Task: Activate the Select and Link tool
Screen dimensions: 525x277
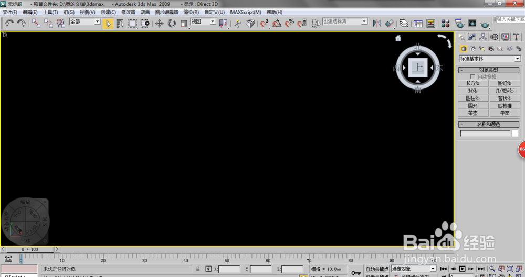Action: 36,23
